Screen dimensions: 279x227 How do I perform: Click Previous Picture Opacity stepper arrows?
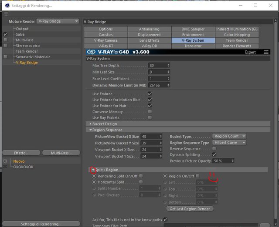[232, 161]
